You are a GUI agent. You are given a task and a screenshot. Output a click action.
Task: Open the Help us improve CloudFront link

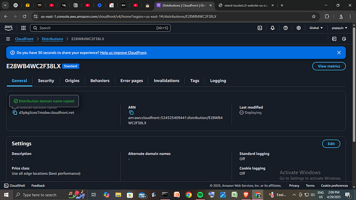click(x=123, y=52)
